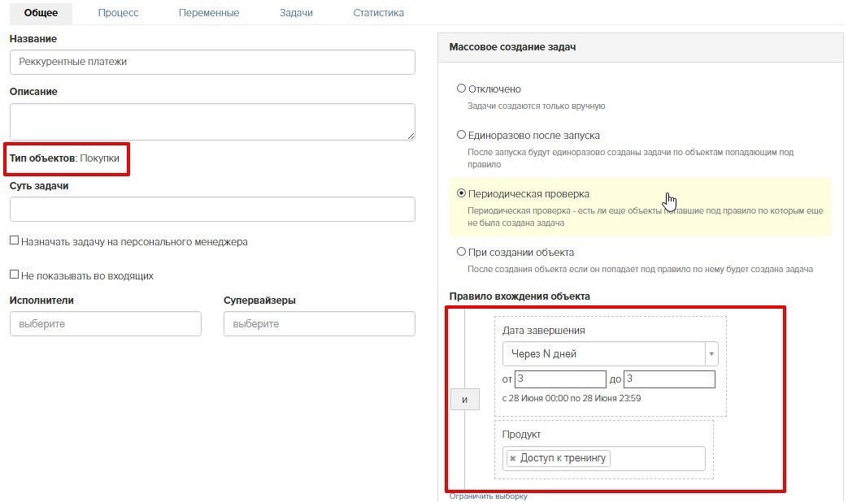Open the 'Переменные' tab

pos(209,12)
